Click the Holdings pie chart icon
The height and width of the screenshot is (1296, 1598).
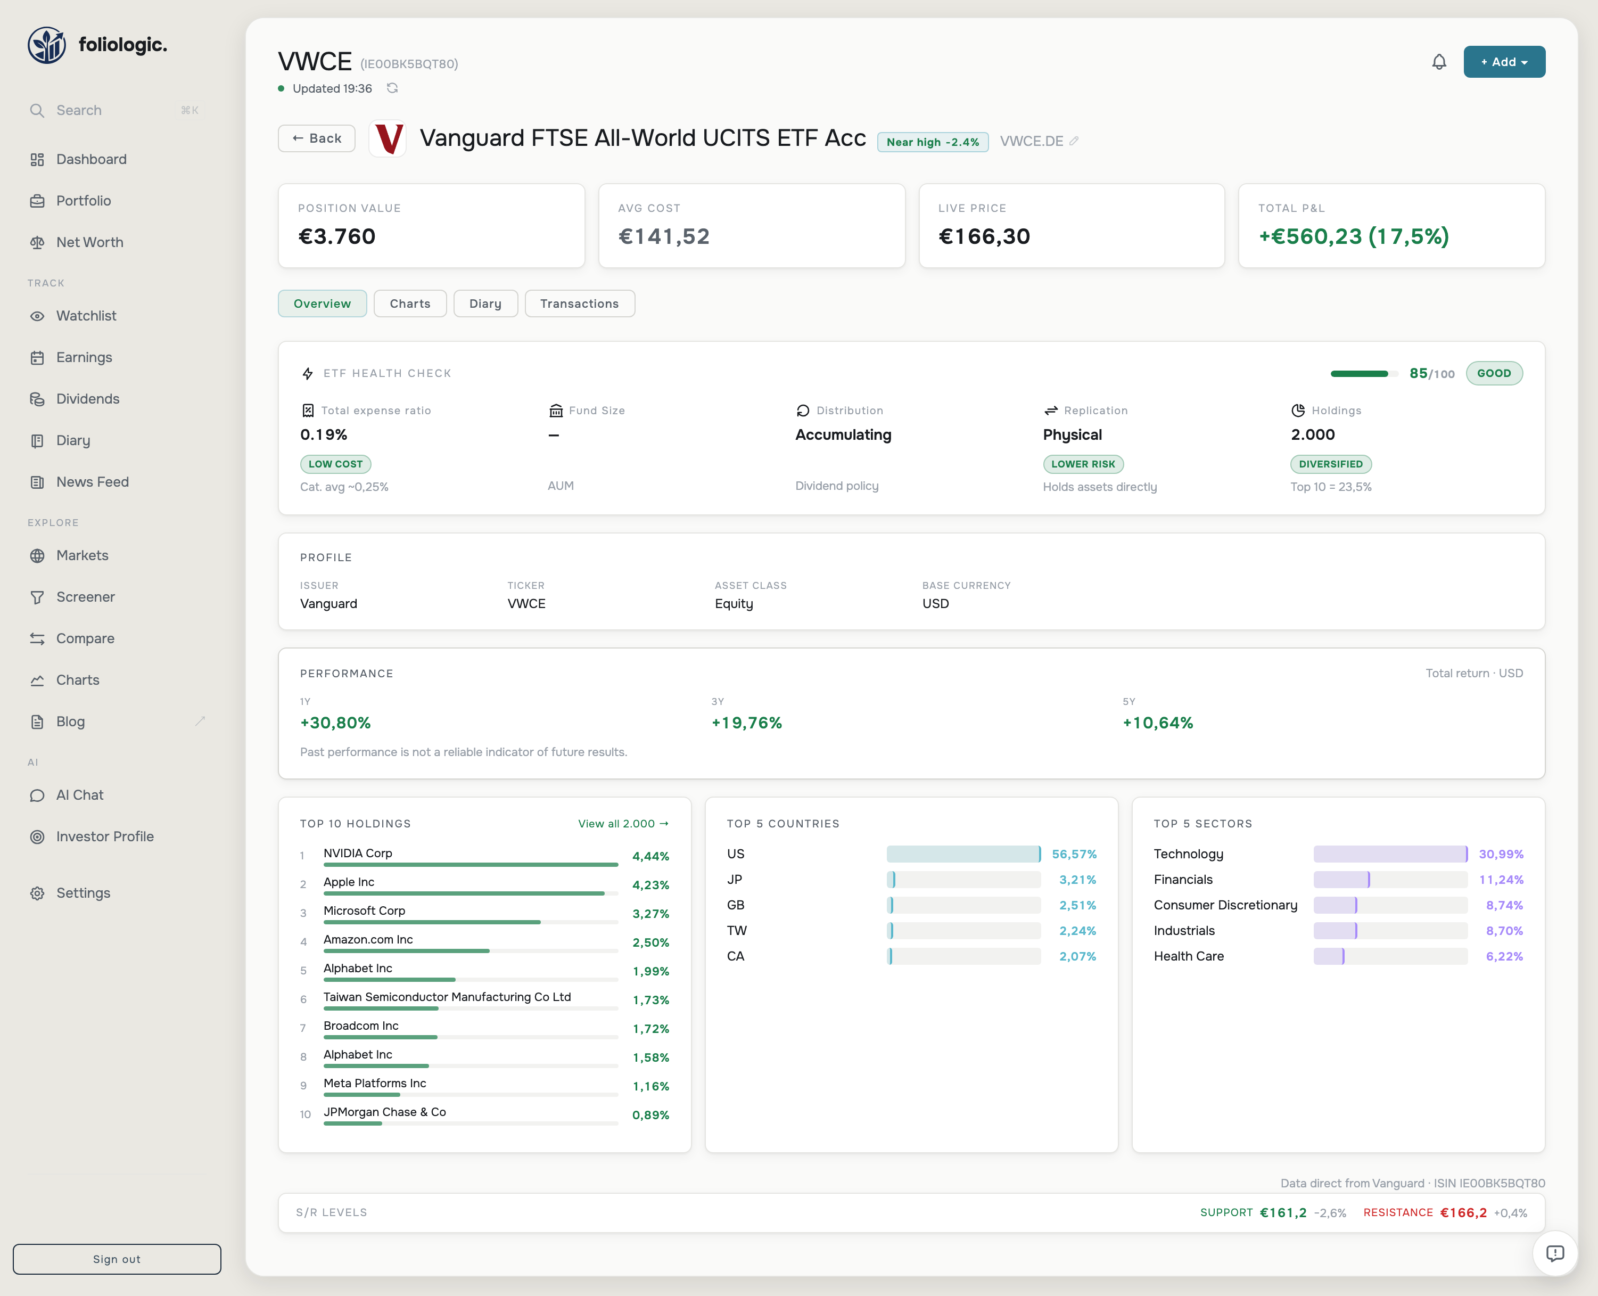click(x=1298, y=411)
